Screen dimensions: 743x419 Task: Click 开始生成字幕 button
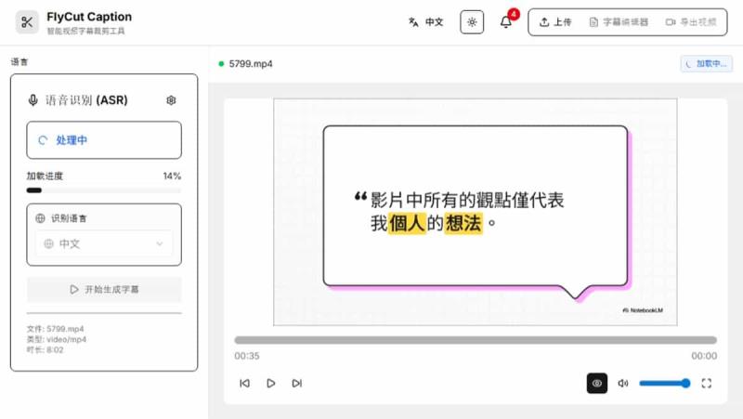tap(104, 289)
